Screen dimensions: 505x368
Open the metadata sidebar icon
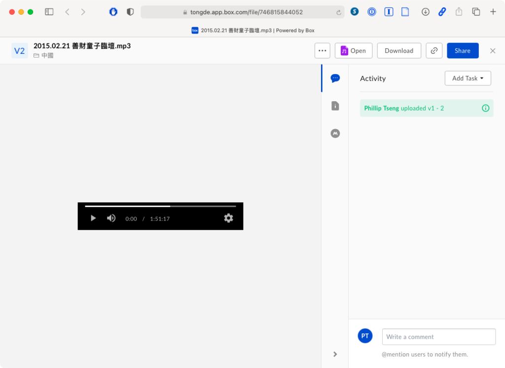pos(335,133)
